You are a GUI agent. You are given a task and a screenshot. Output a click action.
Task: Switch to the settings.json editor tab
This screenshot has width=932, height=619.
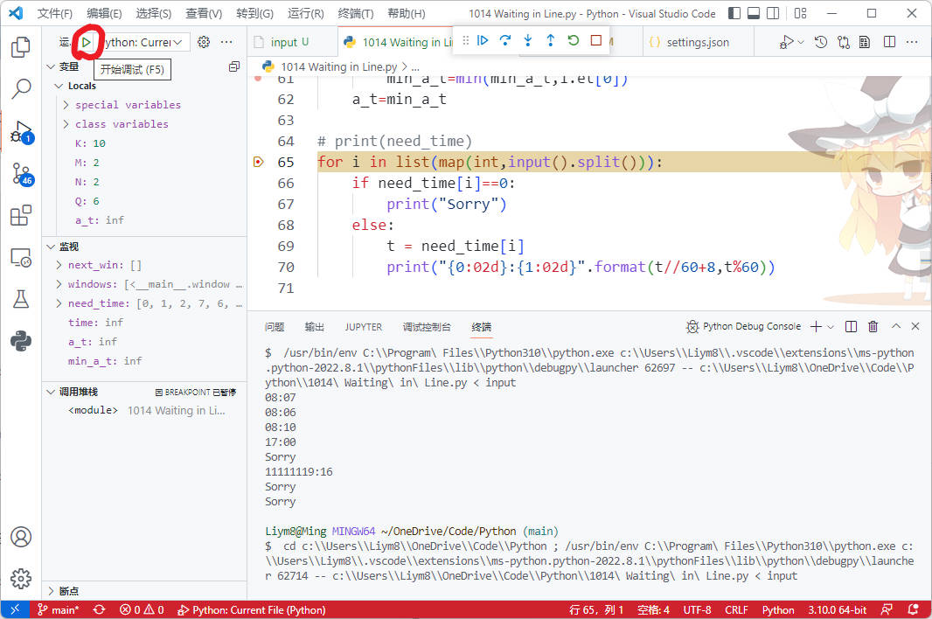tap(697, 42)
